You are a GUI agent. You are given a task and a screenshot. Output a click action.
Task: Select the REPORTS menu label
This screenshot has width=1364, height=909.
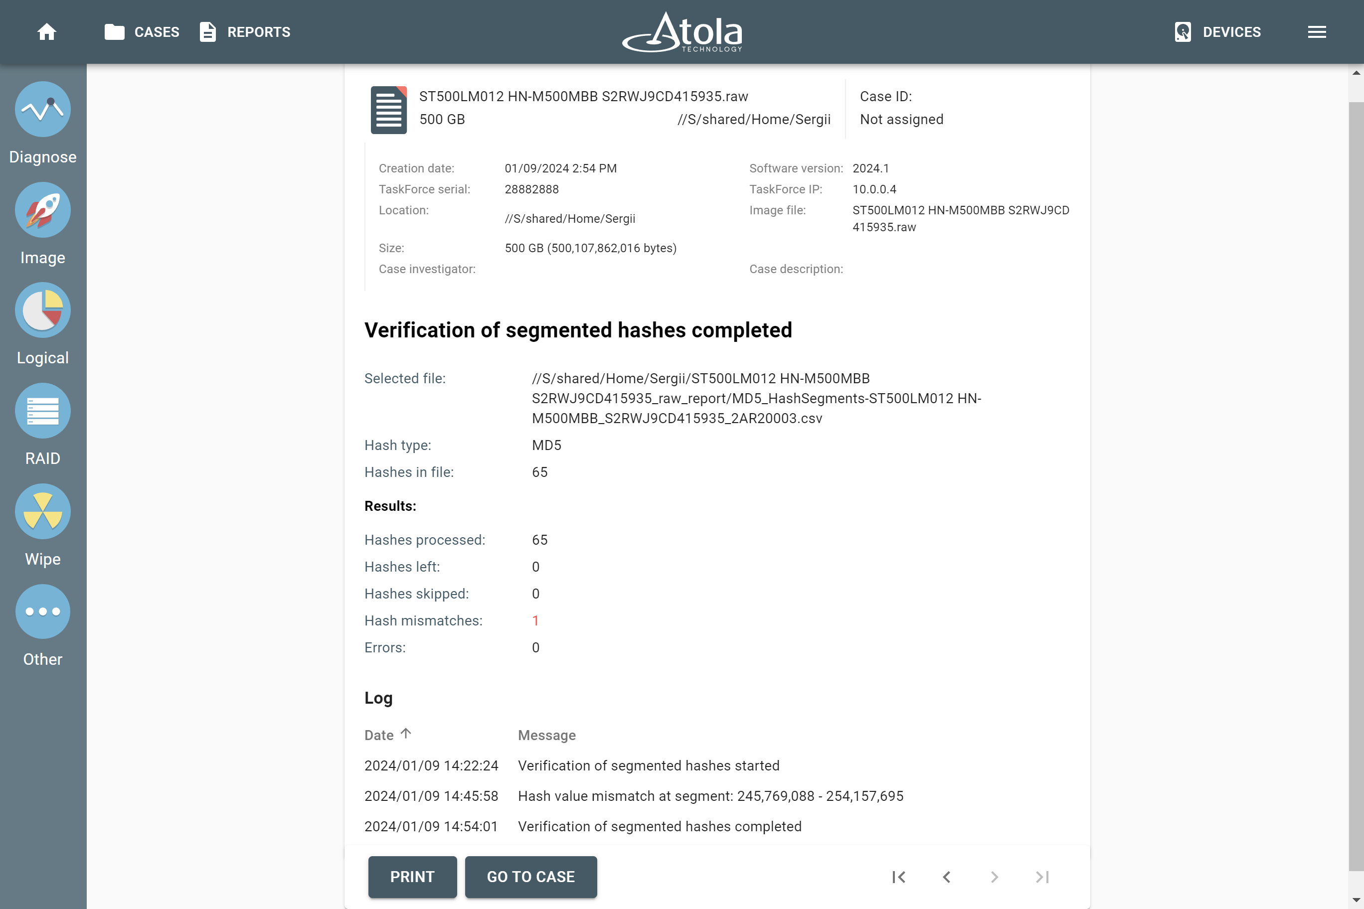click(259, 32)
